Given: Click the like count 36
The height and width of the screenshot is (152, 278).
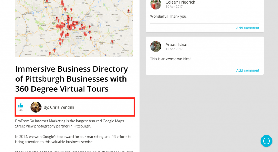Looking at the screenshot, I should pyautogui.click(x=21, y=110).
